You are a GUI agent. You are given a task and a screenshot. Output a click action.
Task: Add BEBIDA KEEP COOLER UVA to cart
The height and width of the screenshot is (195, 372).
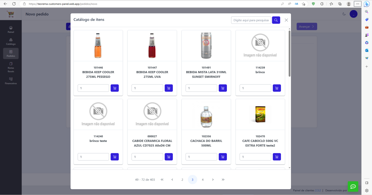point(169,88)
